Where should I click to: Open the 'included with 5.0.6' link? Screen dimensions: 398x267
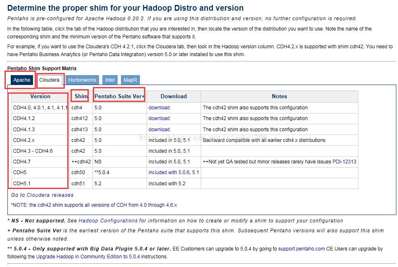coord(169,172)
